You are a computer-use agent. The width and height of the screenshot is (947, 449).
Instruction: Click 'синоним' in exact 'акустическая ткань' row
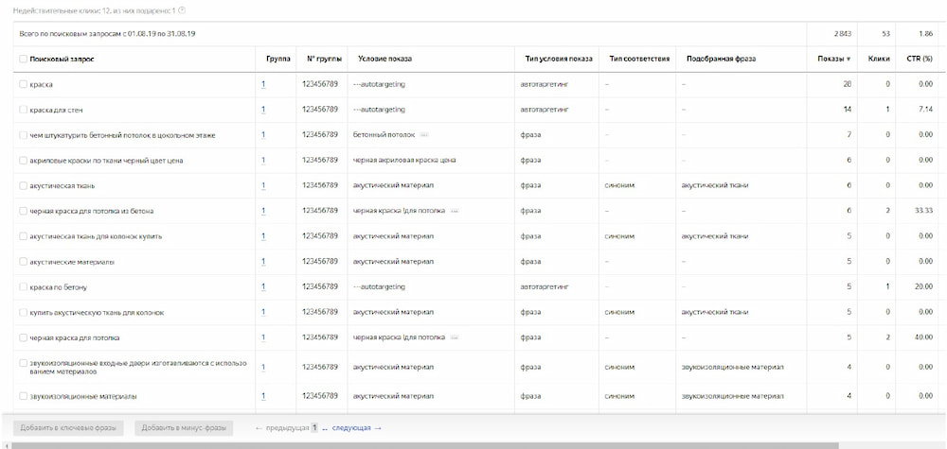[x=619, y=185]
